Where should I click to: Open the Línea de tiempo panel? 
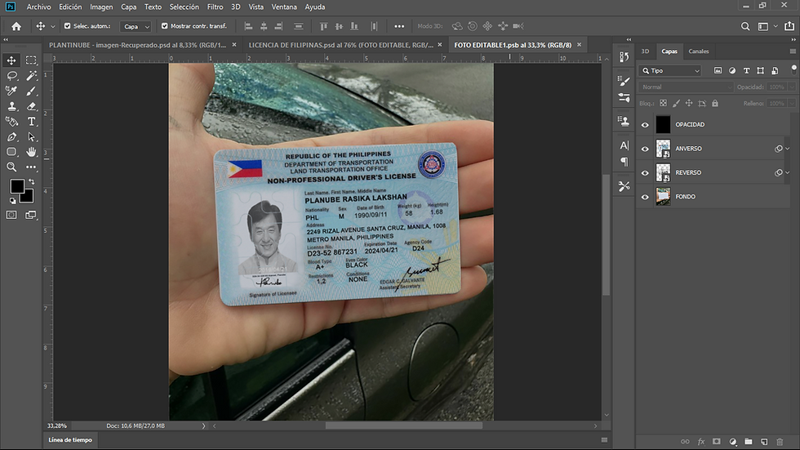(70, 440)
